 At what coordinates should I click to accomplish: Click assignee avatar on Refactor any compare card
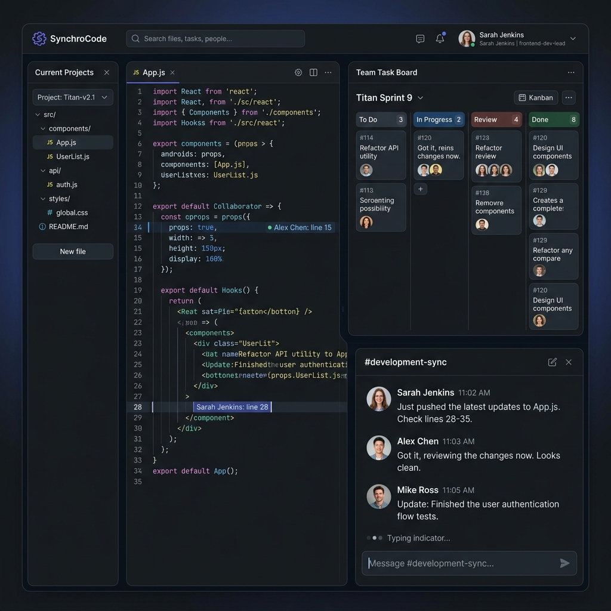tap(539, 270)
